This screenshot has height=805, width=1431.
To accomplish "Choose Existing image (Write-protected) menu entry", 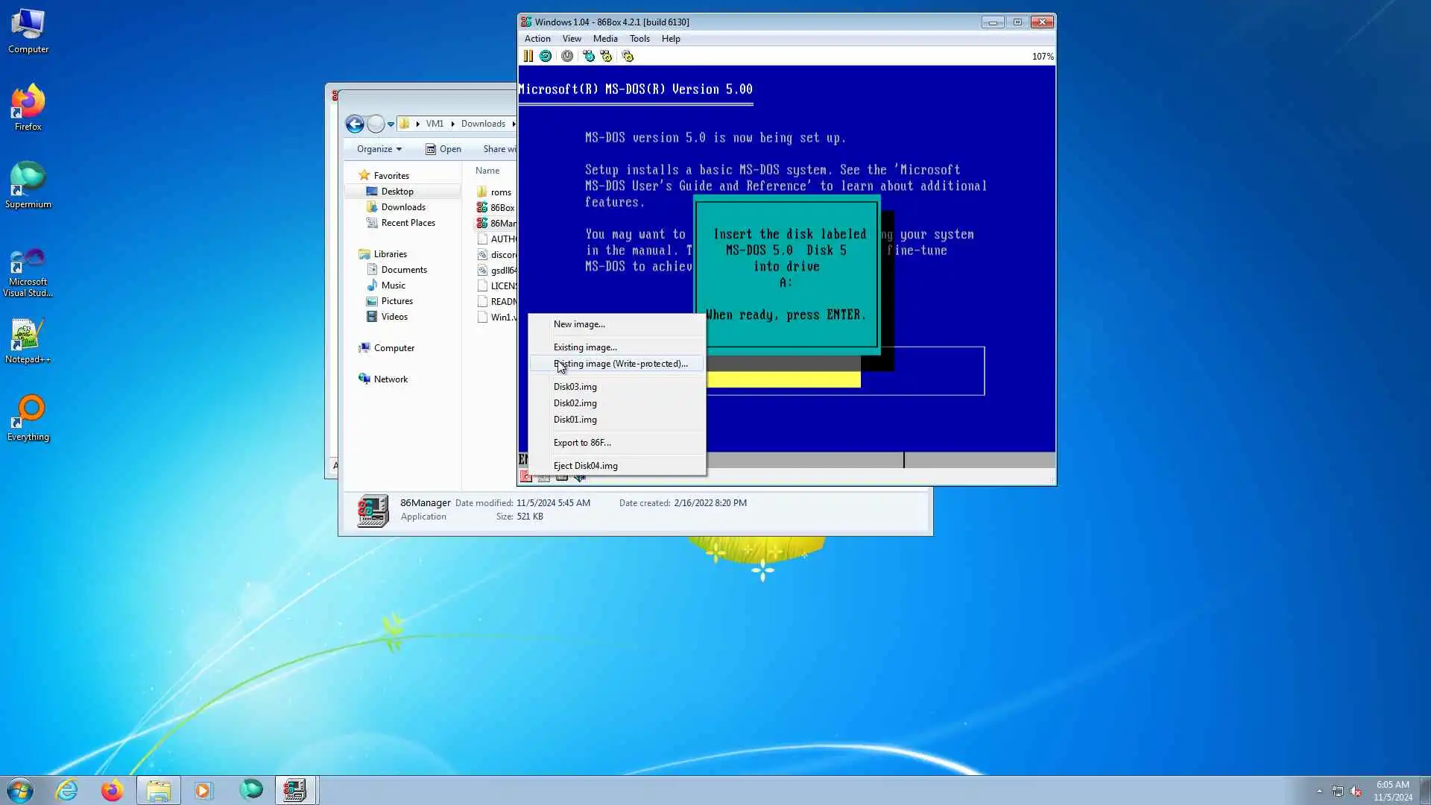I will [620, 364].
